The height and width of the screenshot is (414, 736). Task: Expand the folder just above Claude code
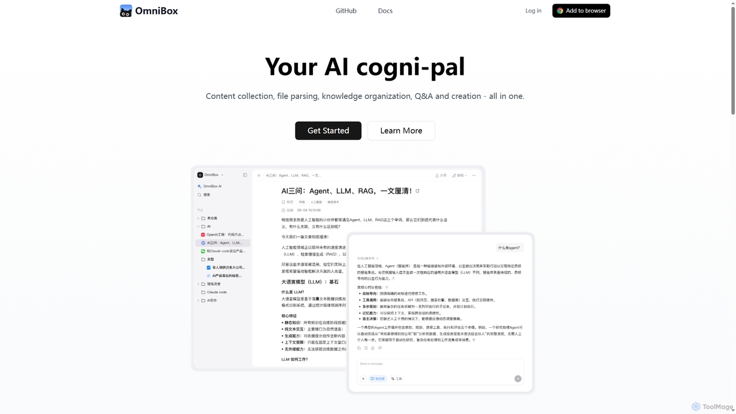198,284
